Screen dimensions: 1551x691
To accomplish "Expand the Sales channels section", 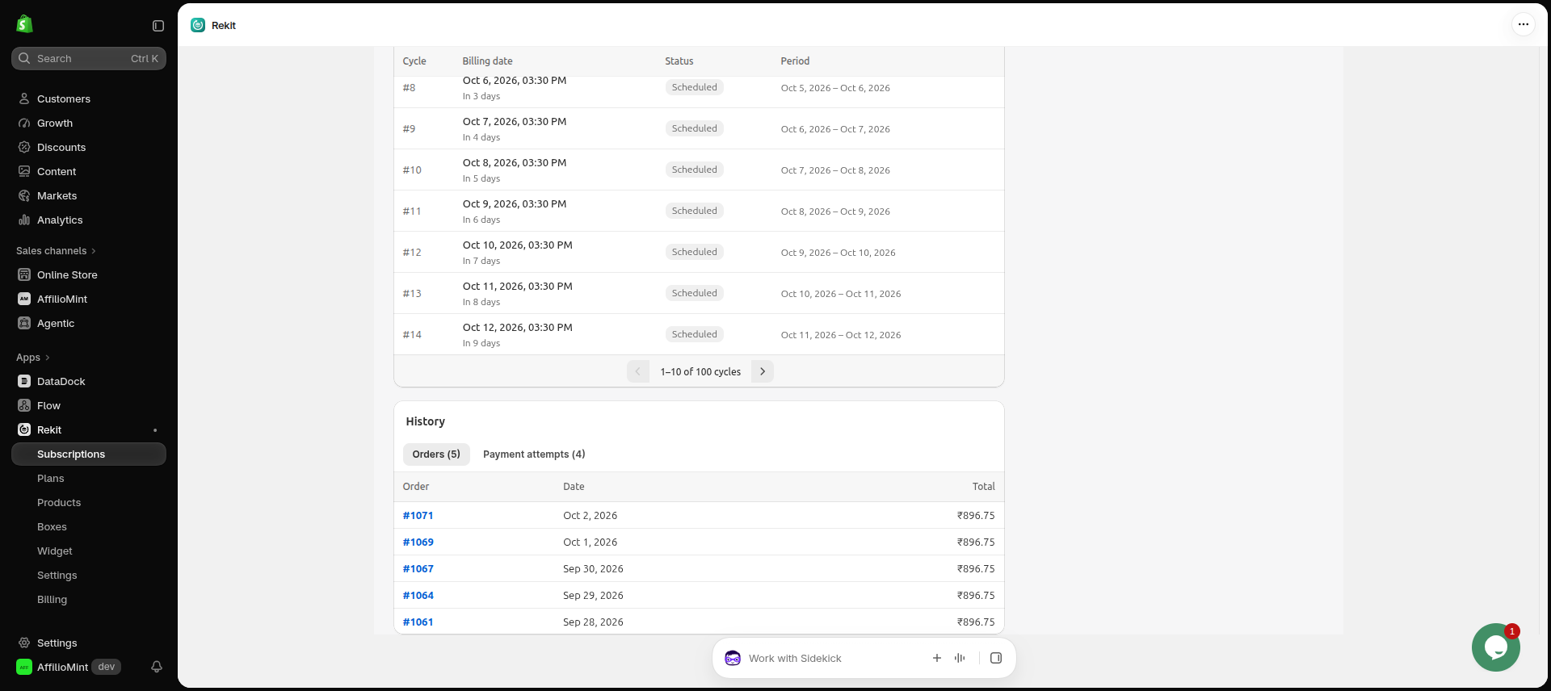I will 56,250.
